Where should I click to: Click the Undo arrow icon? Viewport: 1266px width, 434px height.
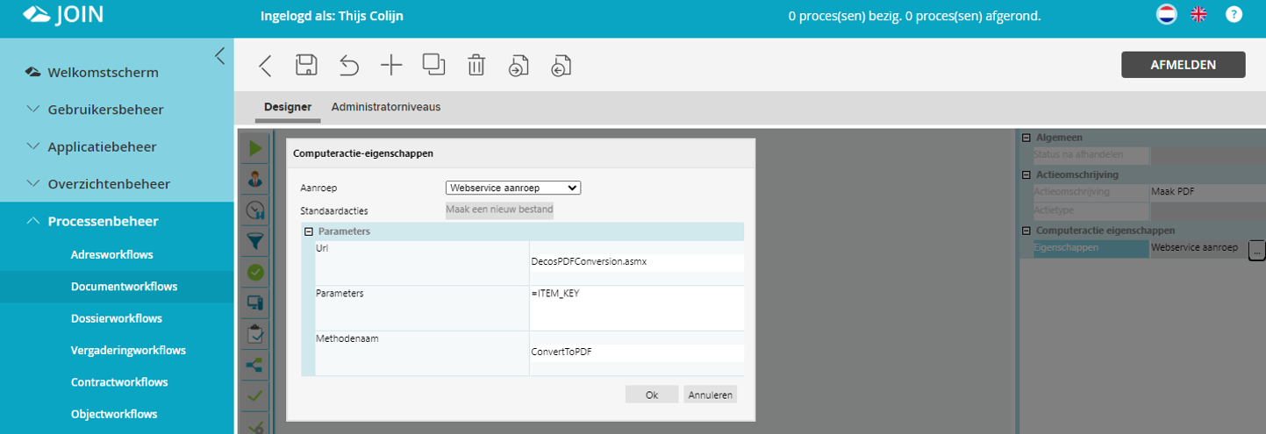coord(348,66)
